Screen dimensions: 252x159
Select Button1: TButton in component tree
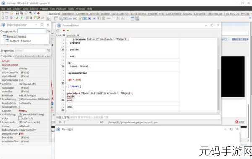click(20, 41)
